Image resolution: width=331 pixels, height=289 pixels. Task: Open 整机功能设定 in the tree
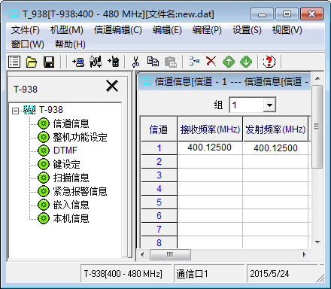(80, 137)
